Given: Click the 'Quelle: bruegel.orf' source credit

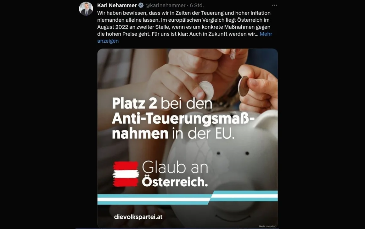Looking at the screenshot, I should (x=267, y=226).
